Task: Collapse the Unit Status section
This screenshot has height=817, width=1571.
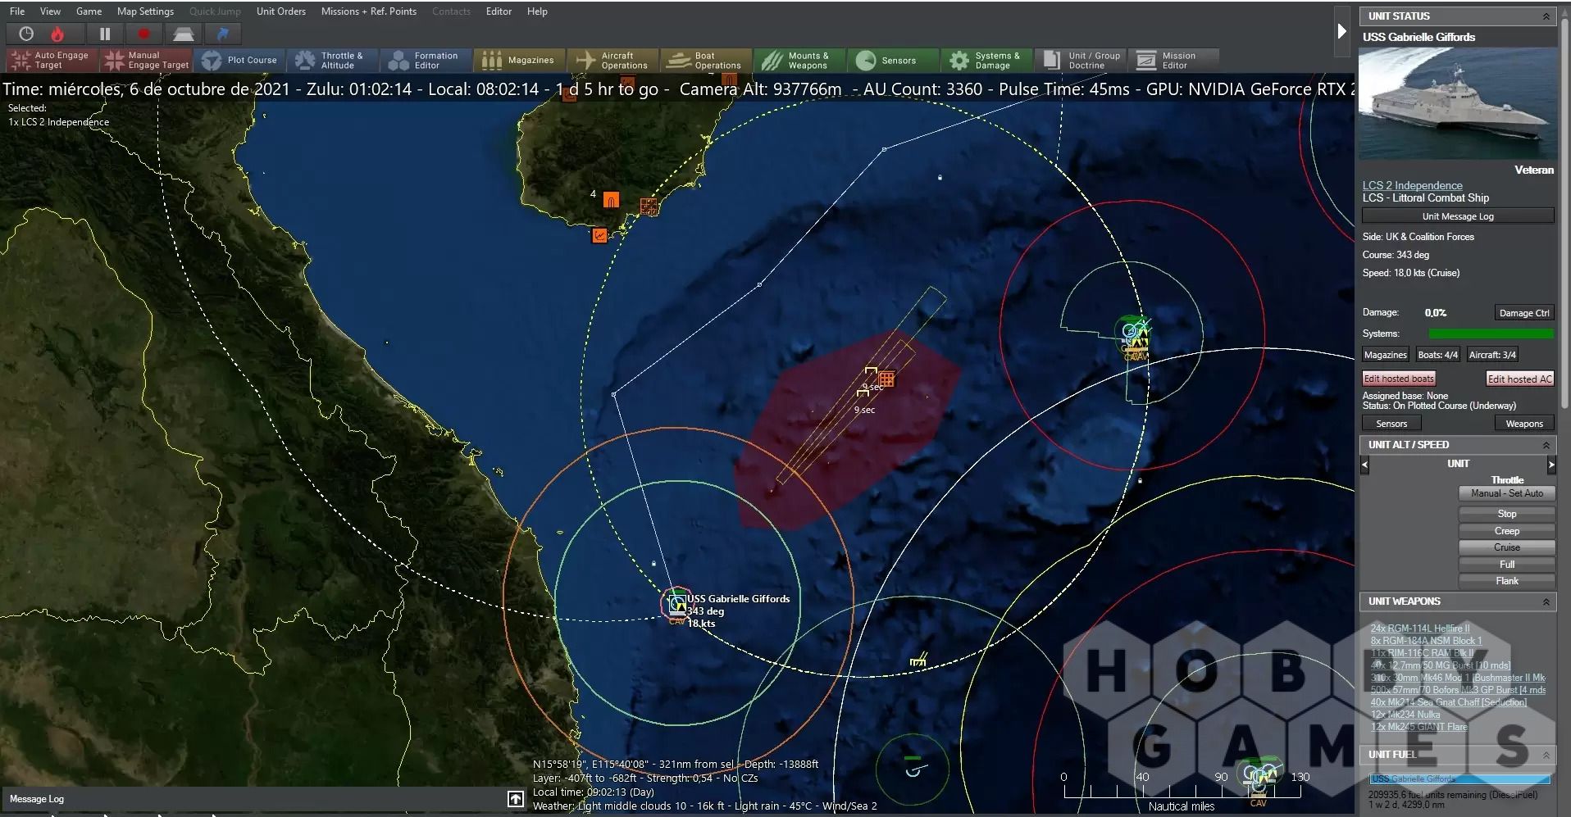Action: click(1546, 16)
